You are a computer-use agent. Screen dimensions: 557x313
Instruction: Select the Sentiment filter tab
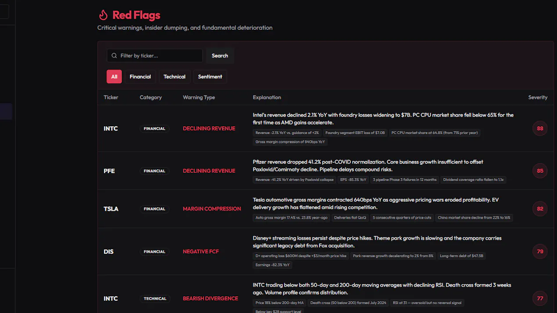click(210, 77)
